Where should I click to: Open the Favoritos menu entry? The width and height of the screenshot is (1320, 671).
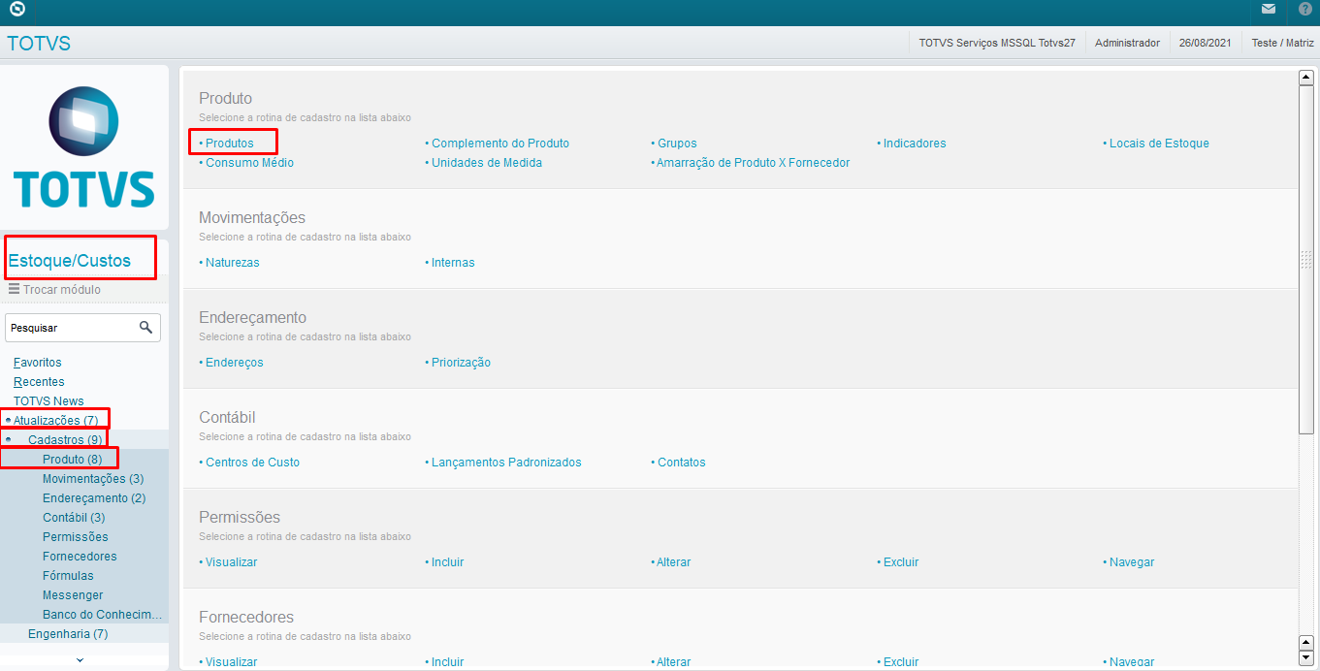tap(37, 363)
